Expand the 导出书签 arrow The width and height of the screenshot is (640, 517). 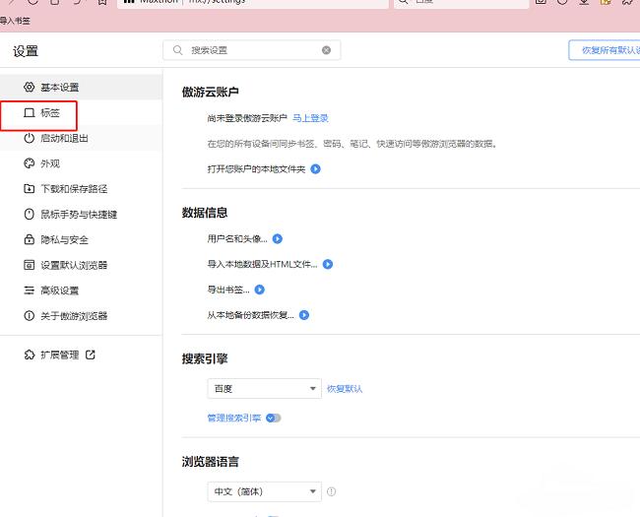coord(260,290)
